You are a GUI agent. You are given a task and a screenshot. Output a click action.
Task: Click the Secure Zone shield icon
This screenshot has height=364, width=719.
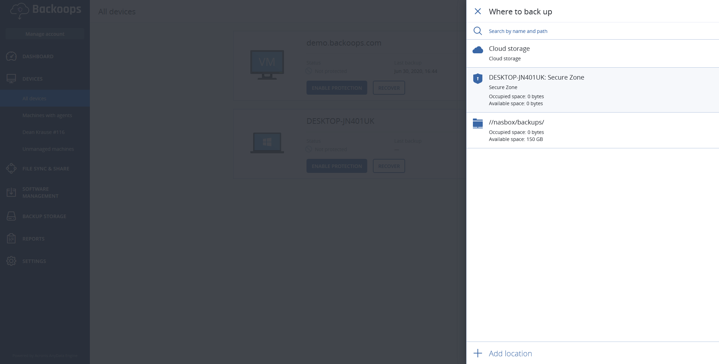coord(477,79)
